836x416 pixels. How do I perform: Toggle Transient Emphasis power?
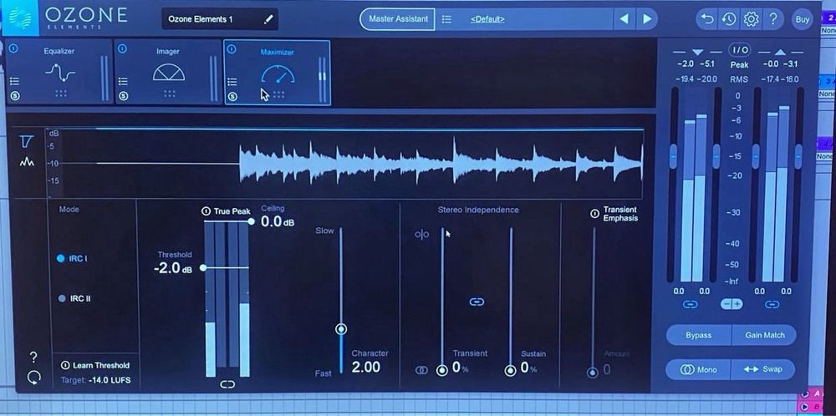pyautogui.click(x=594, y=214)
